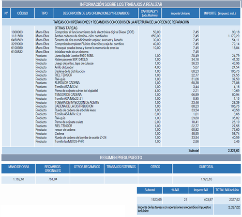The height and width of the screenshot is (217, 242).
Task: Click labor total 1.162,61
Action: (18, 179)
